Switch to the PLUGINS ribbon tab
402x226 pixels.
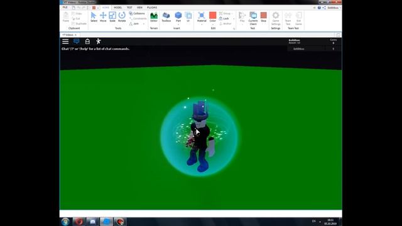[x=152, y=8]
